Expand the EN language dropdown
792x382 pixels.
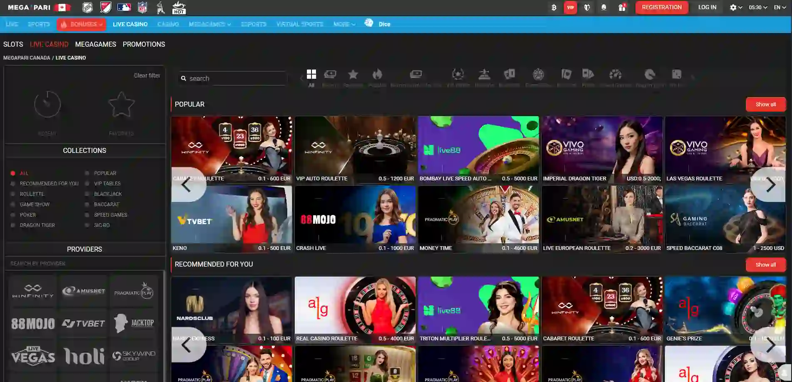click(x=780, y=7)
